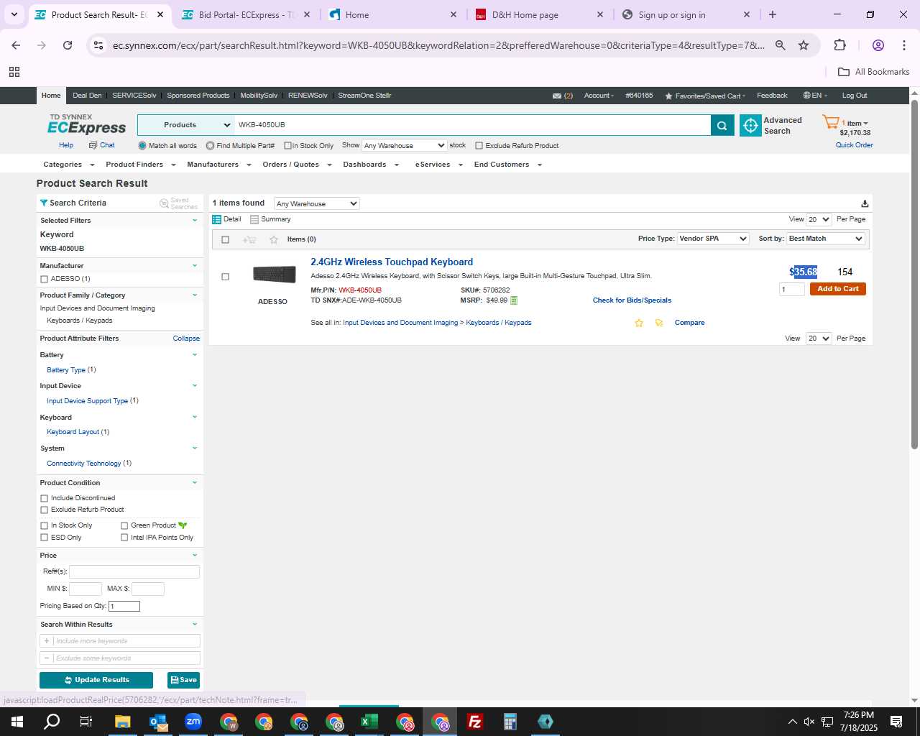Screen dimensions: 920x736
Task: Open the Products search type dropdown
Action: point(185,125)
